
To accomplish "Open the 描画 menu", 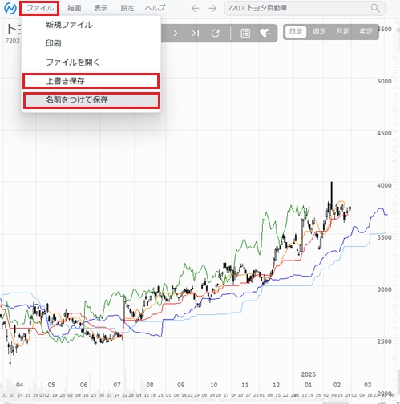I will (x=74, y=8).
